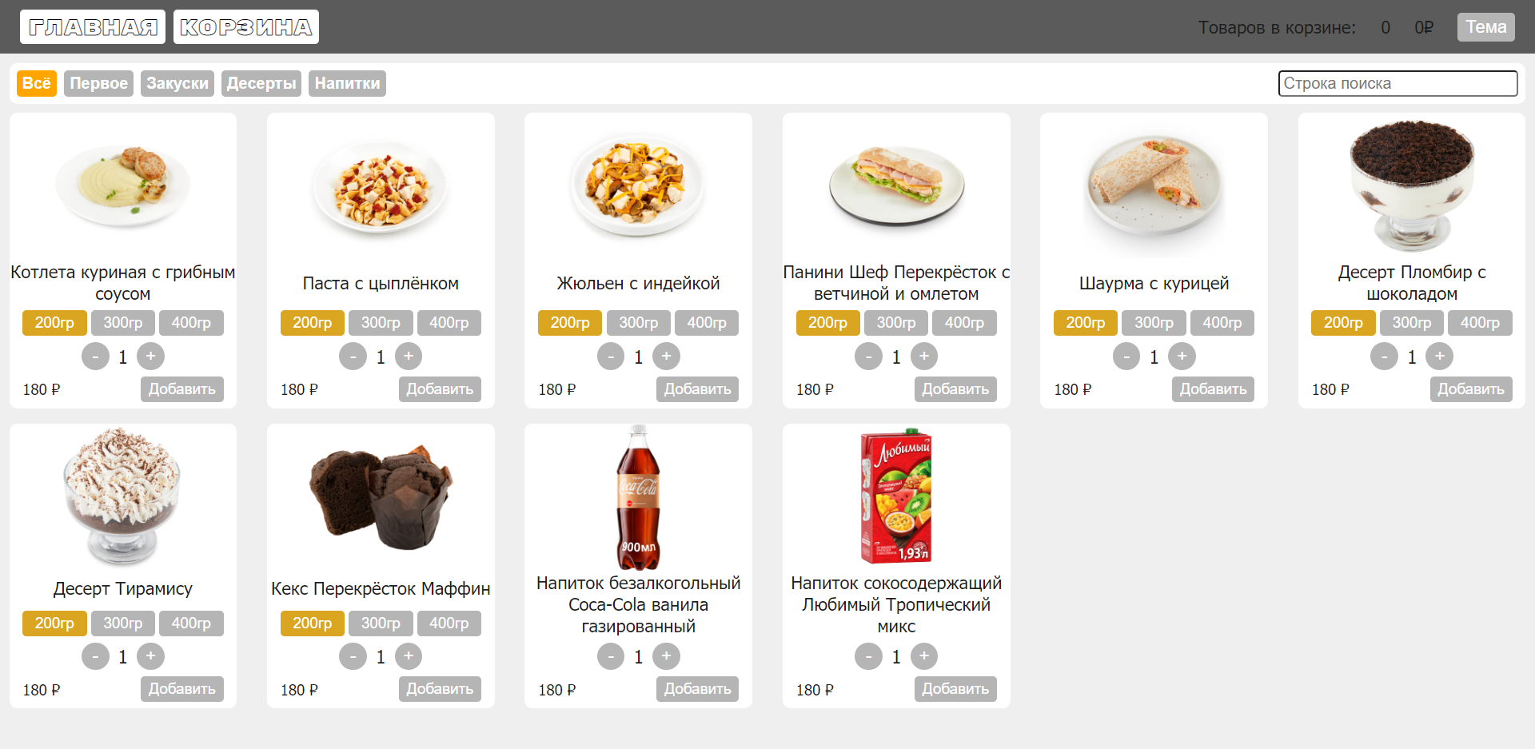Increase quantity of Панини Шеф Перекрёсток
1535x749 pixels.
(924, 356)
